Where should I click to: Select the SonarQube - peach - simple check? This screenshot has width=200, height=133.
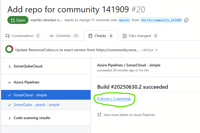coord(36,105)
